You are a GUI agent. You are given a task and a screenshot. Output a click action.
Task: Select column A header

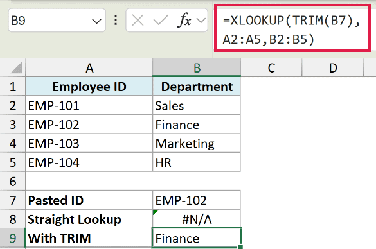pyautogui.click(x=89, y=68)
